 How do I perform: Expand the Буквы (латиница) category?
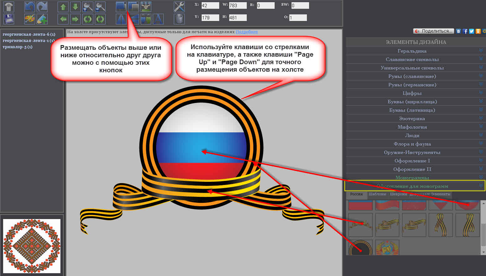pyautogui.click(x=416, y=110)
